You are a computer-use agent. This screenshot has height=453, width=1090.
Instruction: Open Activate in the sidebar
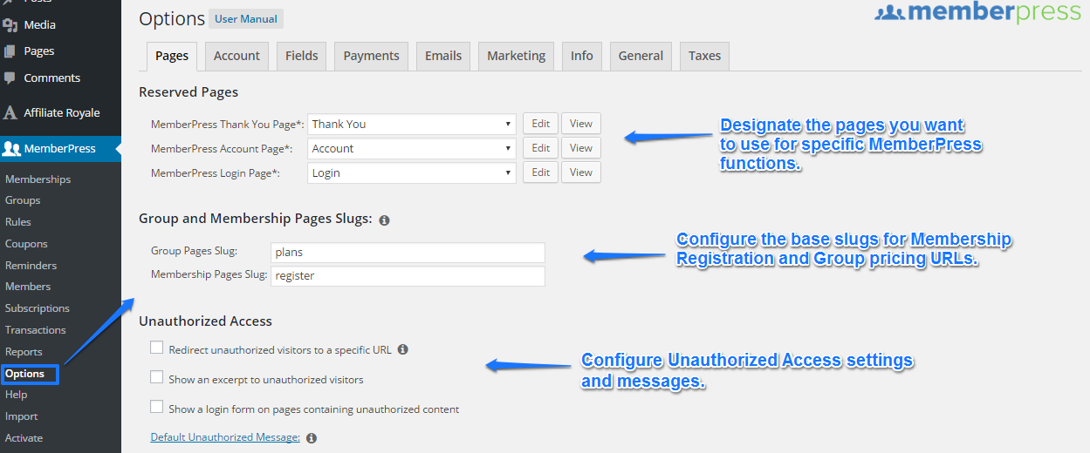click(24, 438)
